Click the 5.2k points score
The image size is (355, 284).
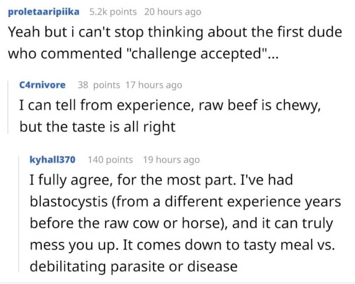point(113,12)
